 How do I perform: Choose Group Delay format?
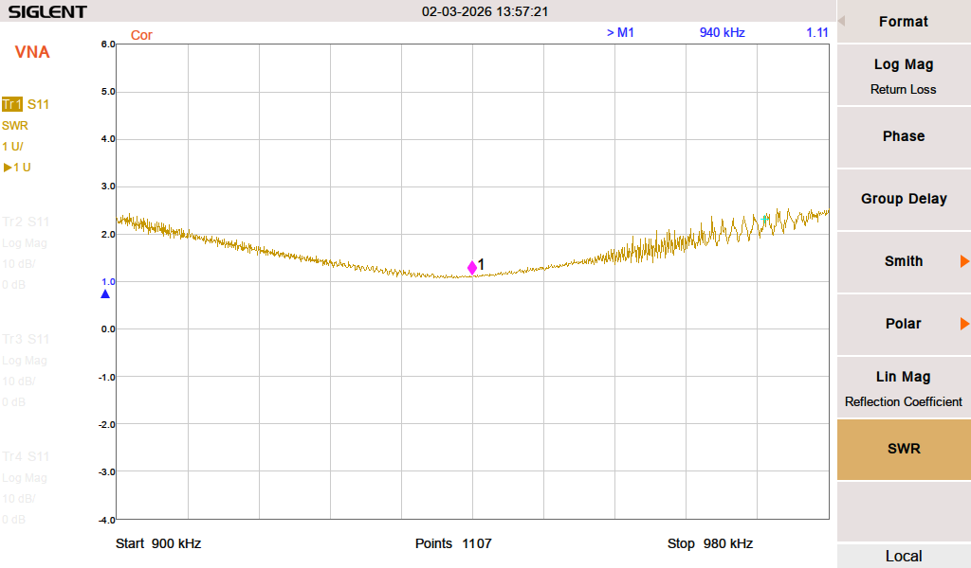tap(903, 199)
